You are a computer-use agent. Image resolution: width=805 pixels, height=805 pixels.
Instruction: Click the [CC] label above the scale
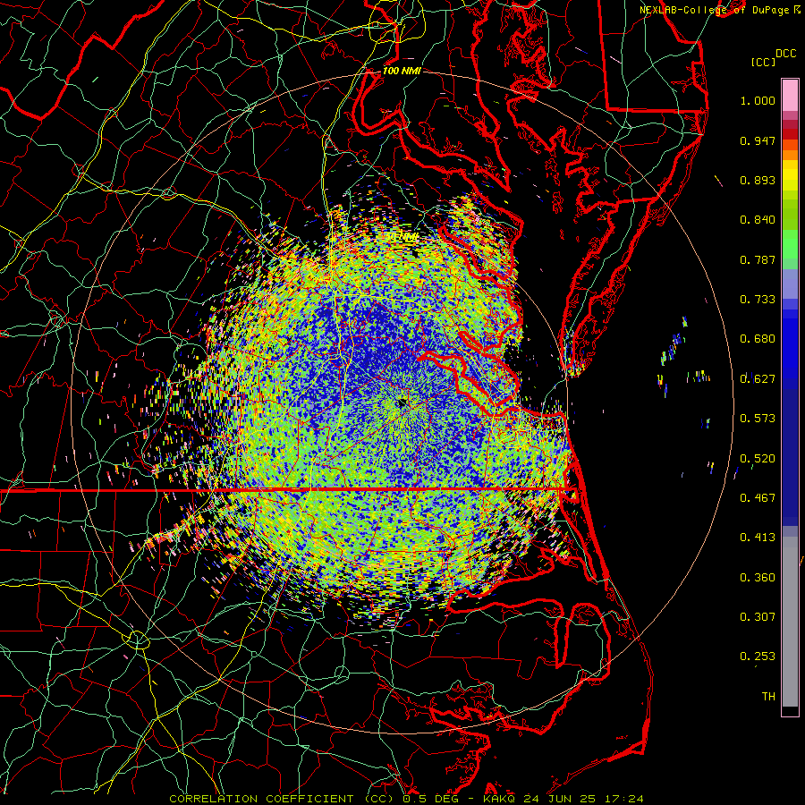763,62
